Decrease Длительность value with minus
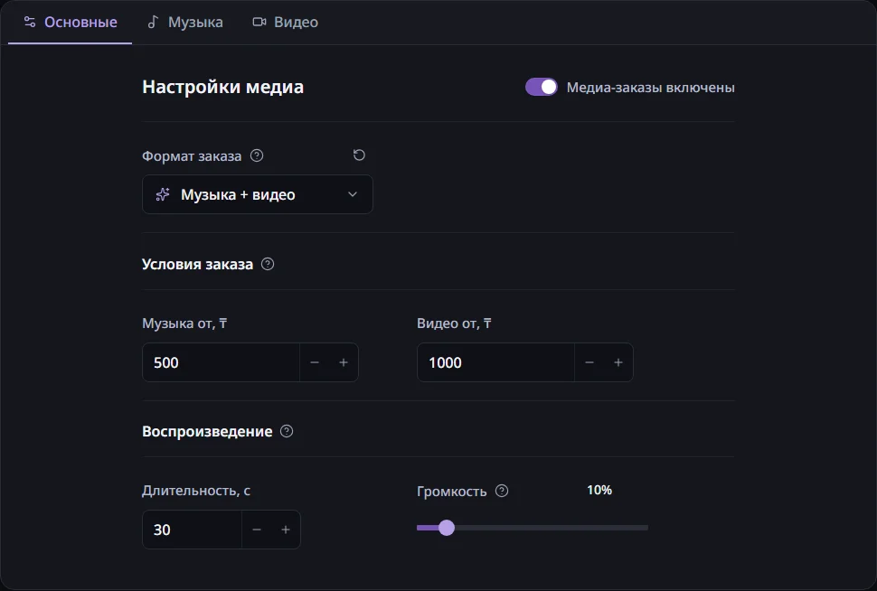Image resolution: width=877 pixels, height=591 pixels. click(x=257, y=530)
